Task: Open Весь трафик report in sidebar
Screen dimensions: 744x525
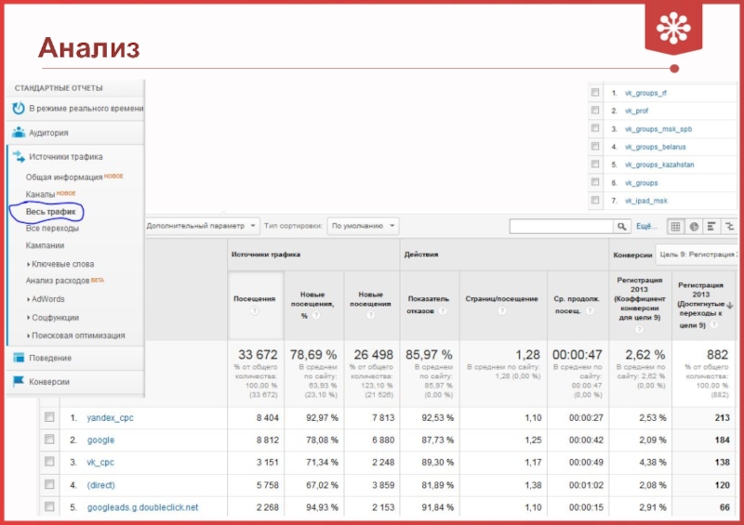Action: [x=51, y=212]
